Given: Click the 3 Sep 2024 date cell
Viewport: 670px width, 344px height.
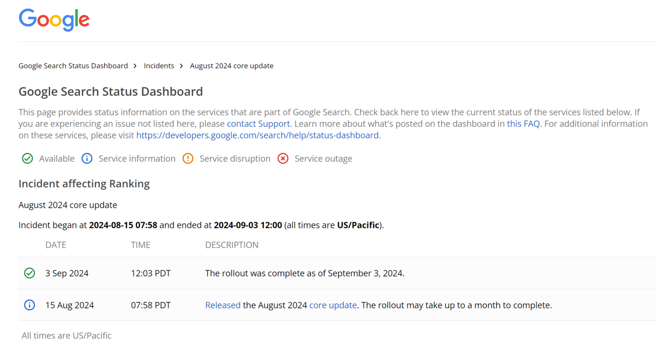Looking at the screenshot, I should point(67,274).
